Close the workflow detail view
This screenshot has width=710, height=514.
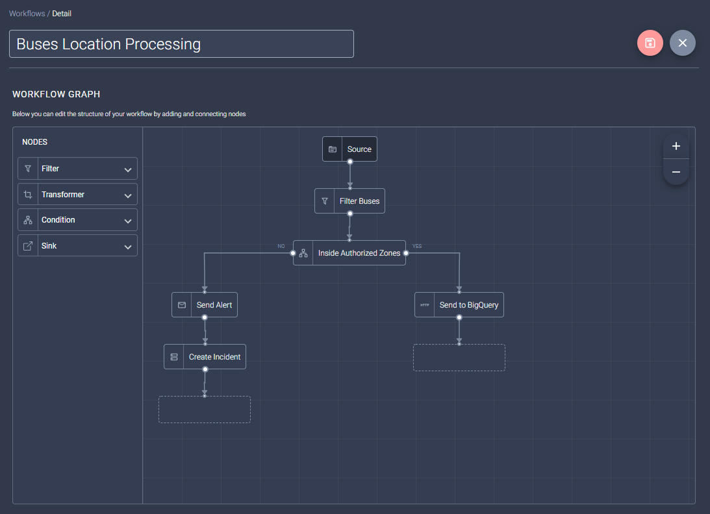coord(682,43)
